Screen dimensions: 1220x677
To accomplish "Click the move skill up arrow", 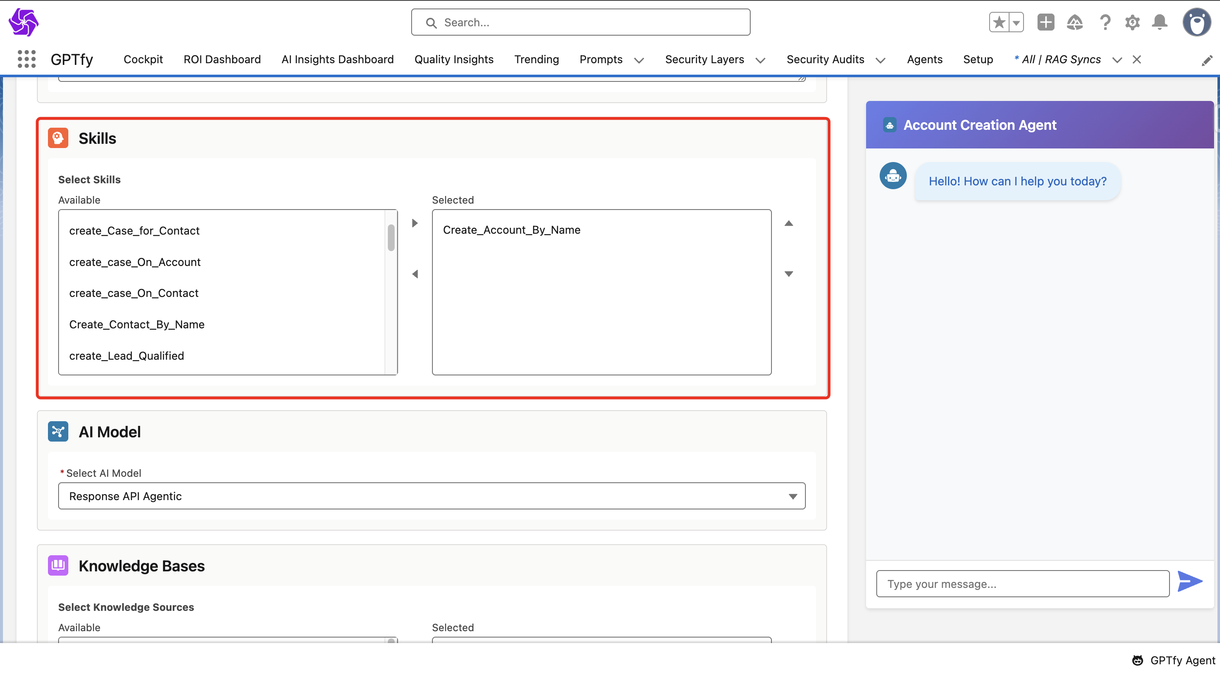I will (788, 223).
